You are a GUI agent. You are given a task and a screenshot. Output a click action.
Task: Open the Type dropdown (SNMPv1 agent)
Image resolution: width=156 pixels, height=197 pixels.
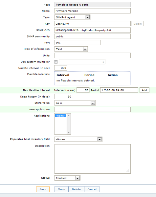coord(72,17)
